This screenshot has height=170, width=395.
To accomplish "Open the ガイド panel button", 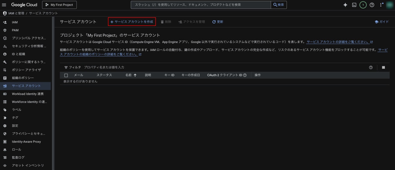I will coord(381,22).
